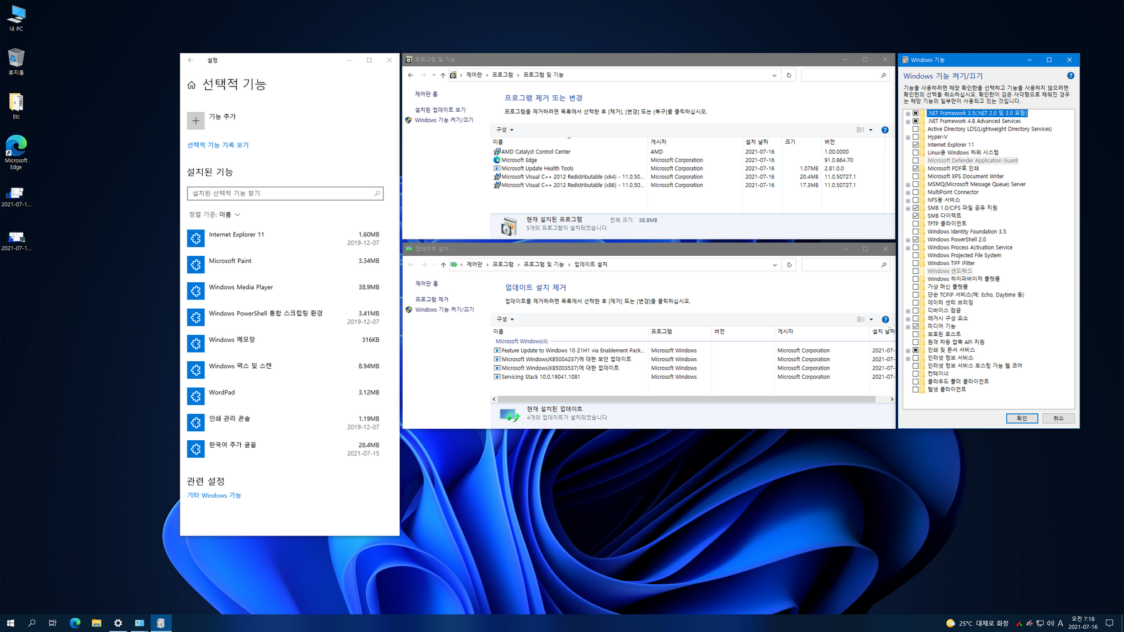Click 설치된 업데이트 보기 link

440,110
